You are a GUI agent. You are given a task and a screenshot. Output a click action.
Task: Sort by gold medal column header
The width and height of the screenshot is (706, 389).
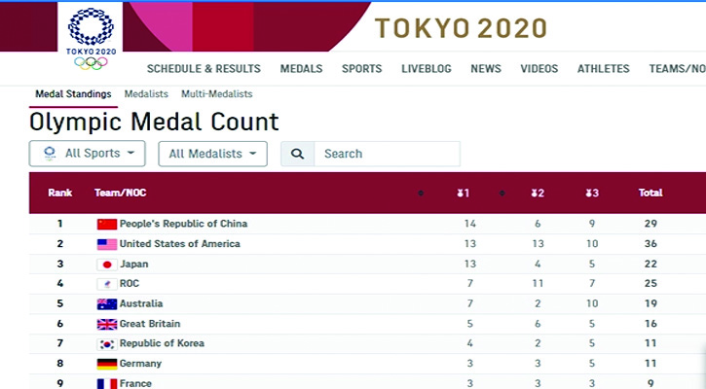coord(463,193)
